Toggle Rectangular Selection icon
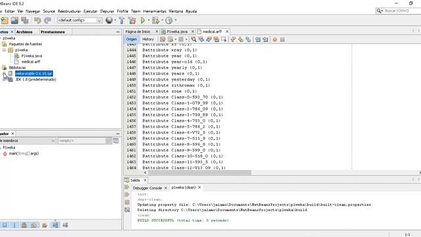Screen dimensions: 421x237 224,39
